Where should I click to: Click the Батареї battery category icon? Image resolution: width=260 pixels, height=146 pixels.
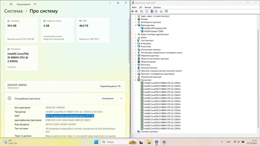[139, 19]
